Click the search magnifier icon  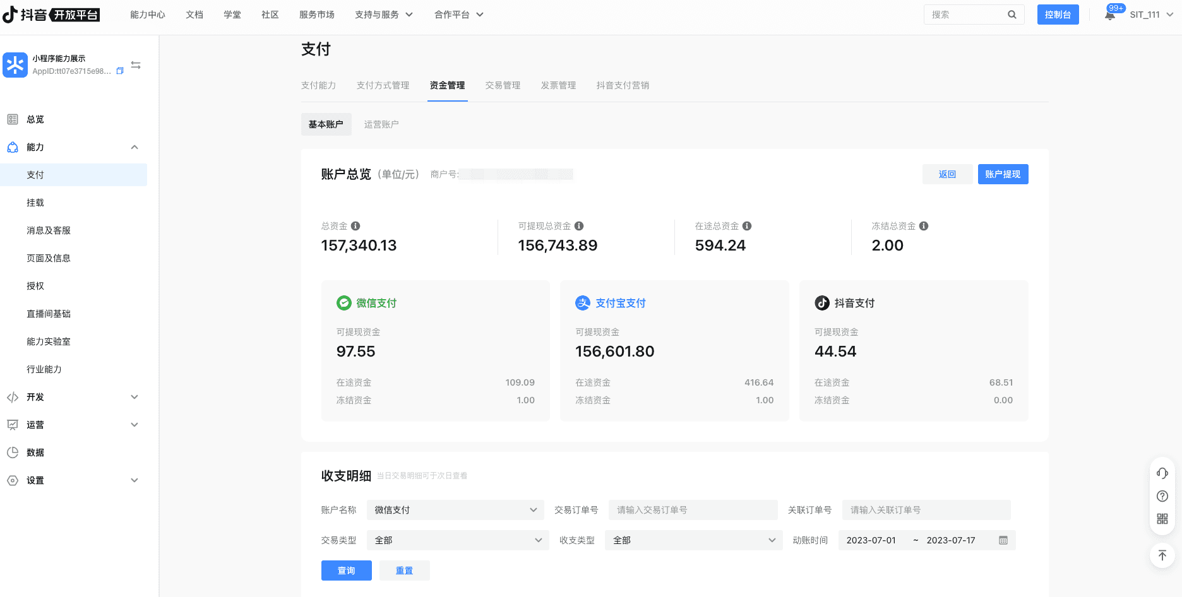click(1012, 15)
